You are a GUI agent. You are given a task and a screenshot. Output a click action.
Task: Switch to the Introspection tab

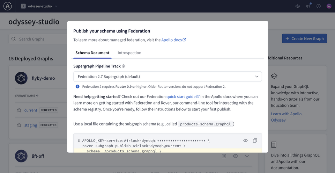129,53
